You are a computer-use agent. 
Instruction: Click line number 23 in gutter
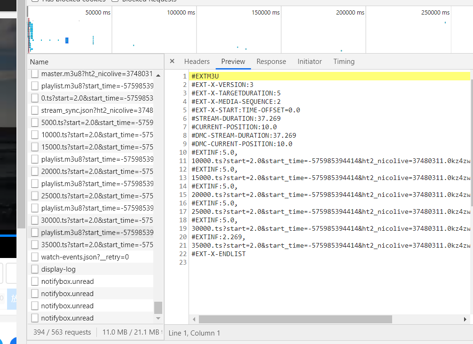(183, 262)
